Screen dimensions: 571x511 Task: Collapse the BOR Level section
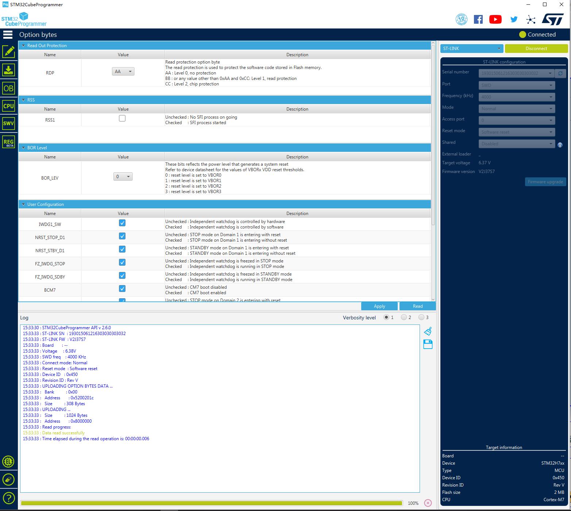pos(23,148)
